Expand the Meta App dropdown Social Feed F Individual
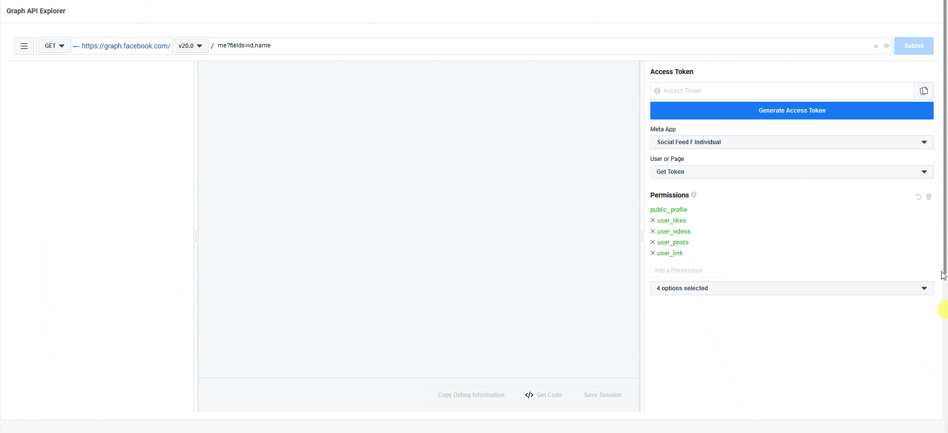 pos(791,142)
